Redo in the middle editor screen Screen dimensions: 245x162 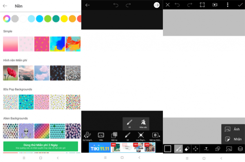pyautogui.click(x=128, y=5)
